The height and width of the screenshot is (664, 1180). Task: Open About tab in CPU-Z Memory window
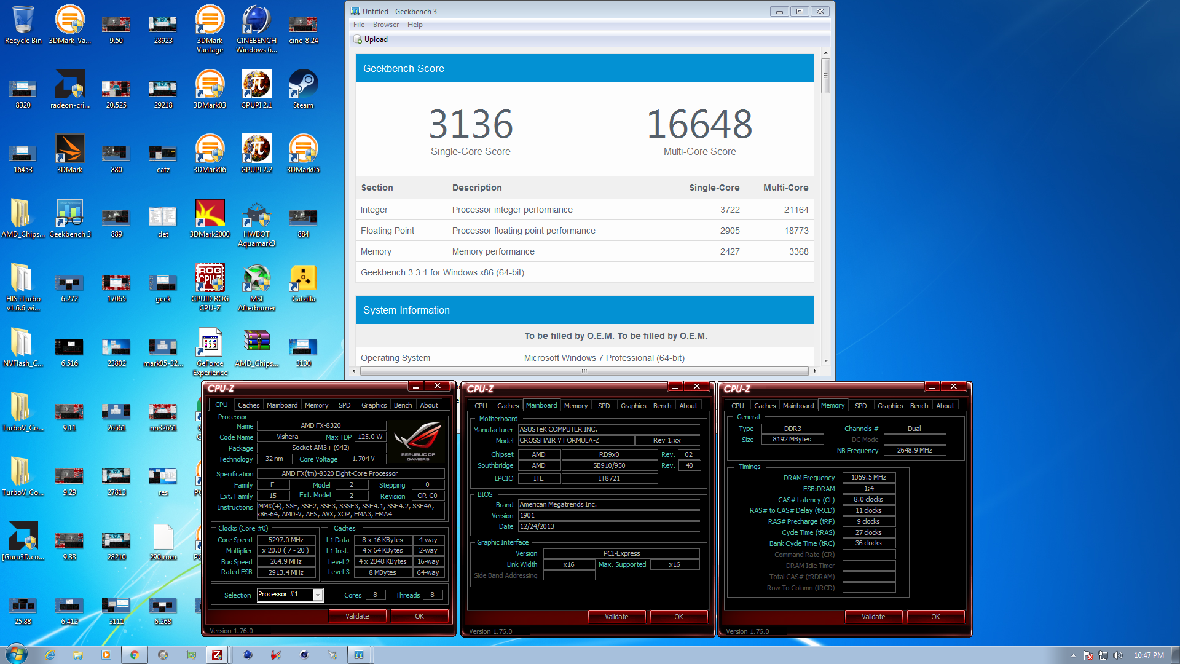pos(945,406)
